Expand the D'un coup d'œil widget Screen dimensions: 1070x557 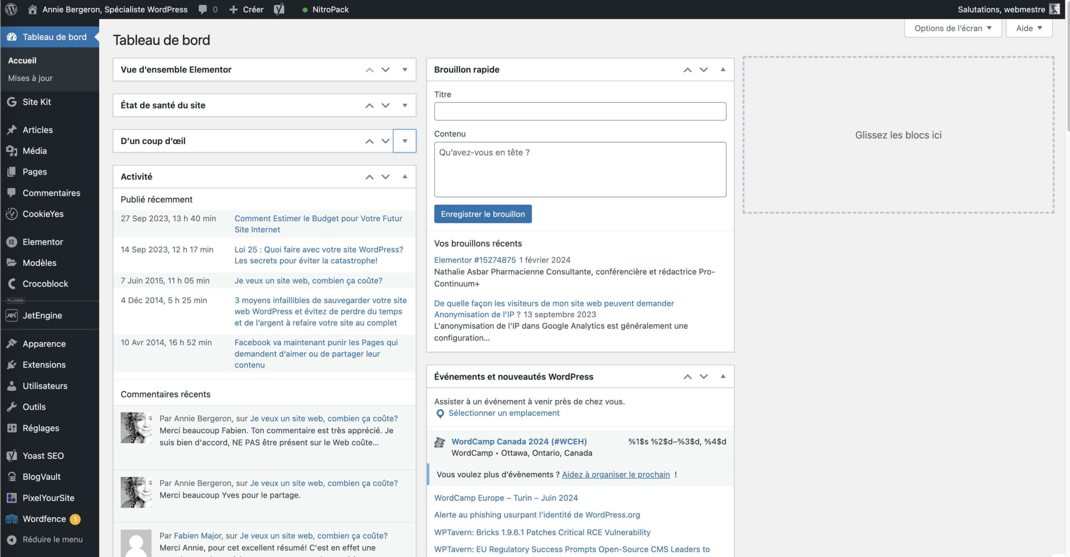click(x=404, y=141)
